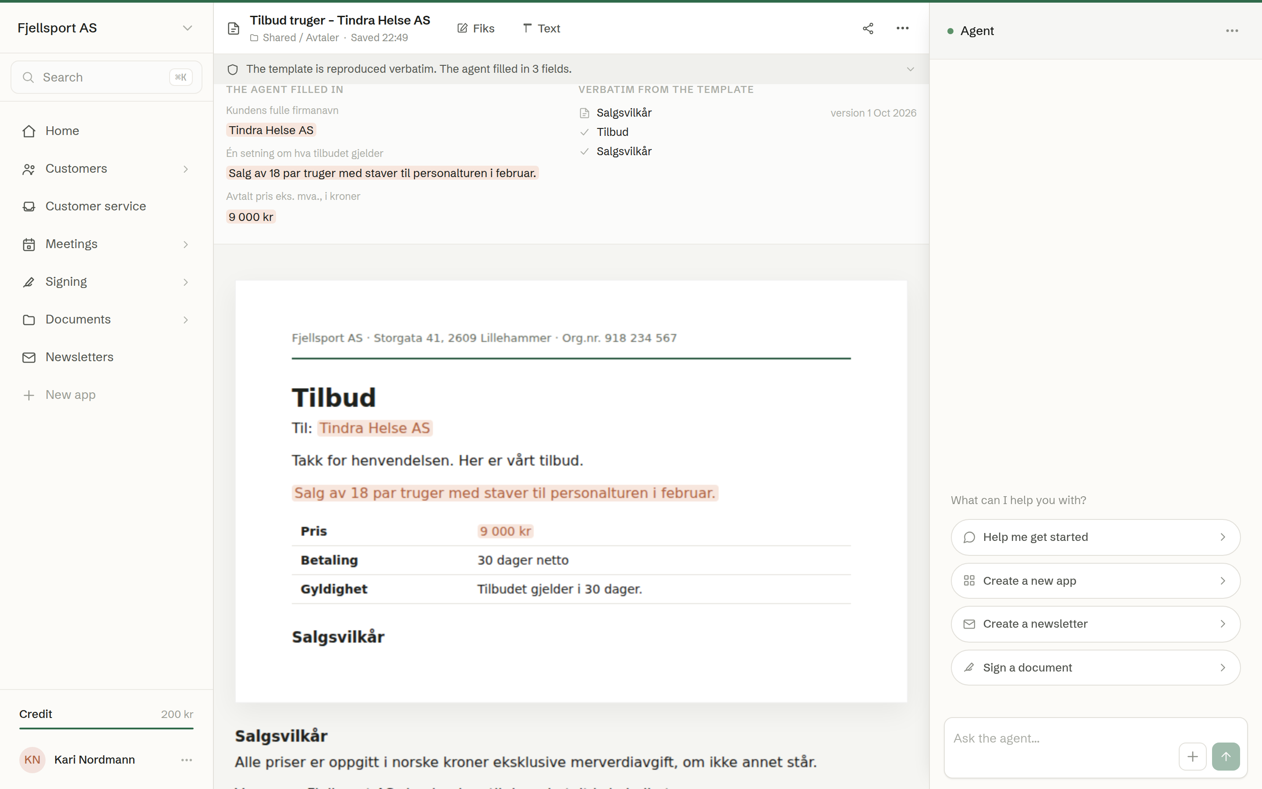Click the Signing pen icon

28,282
